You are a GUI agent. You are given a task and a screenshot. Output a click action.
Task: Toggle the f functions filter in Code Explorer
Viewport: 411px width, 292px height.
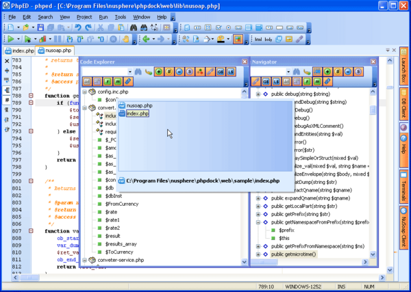[108, 81]
